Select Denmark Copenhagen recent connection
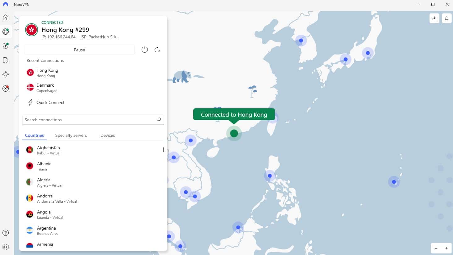 point(93,88)
